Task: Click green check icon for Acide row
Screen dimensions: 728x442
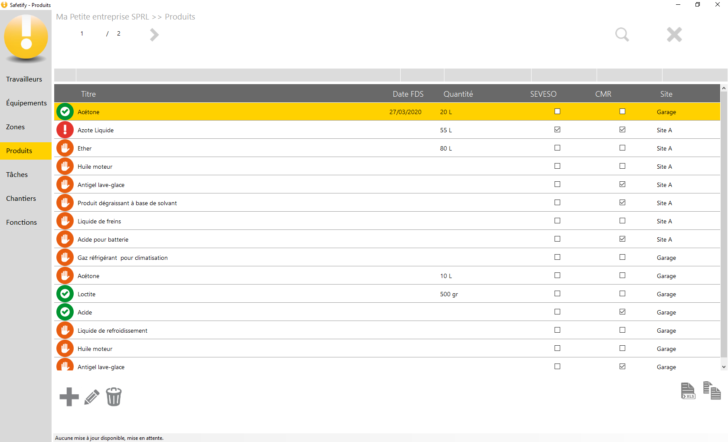Action: pyautogui.click(x=65, y=312)
